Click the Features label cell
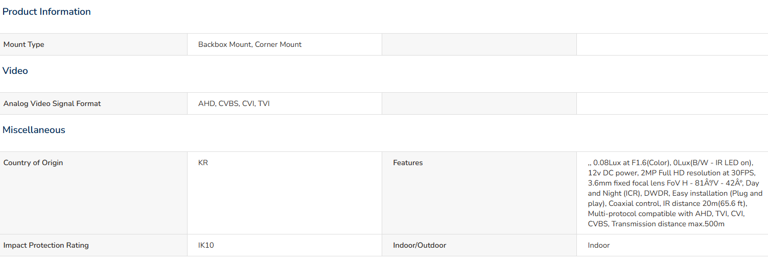The height and width of the screenshot is (263, 768). (x=479, y=193)
